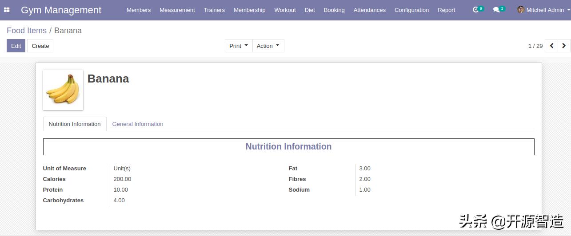This screenshot has height=236, width=571.
Task: Click the Mitchell Admin avatar icon
Action: click(521, 10)
